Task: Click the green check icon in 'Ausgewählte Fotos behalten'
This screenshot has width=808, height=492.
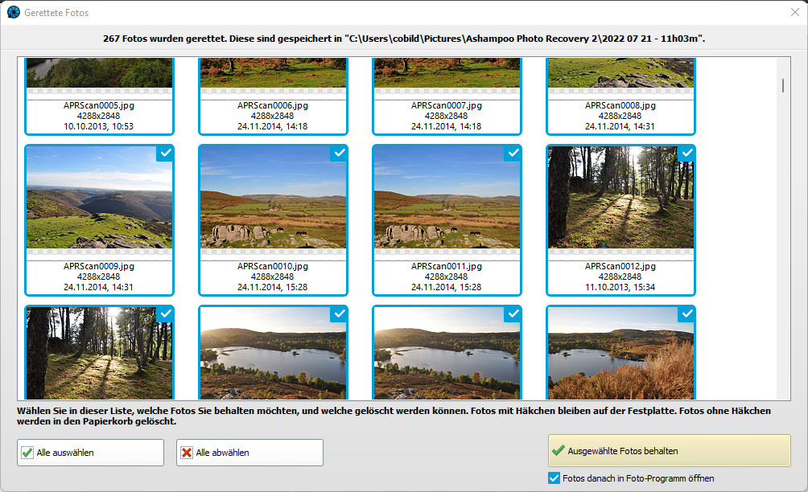Action: tap(558, 451)
